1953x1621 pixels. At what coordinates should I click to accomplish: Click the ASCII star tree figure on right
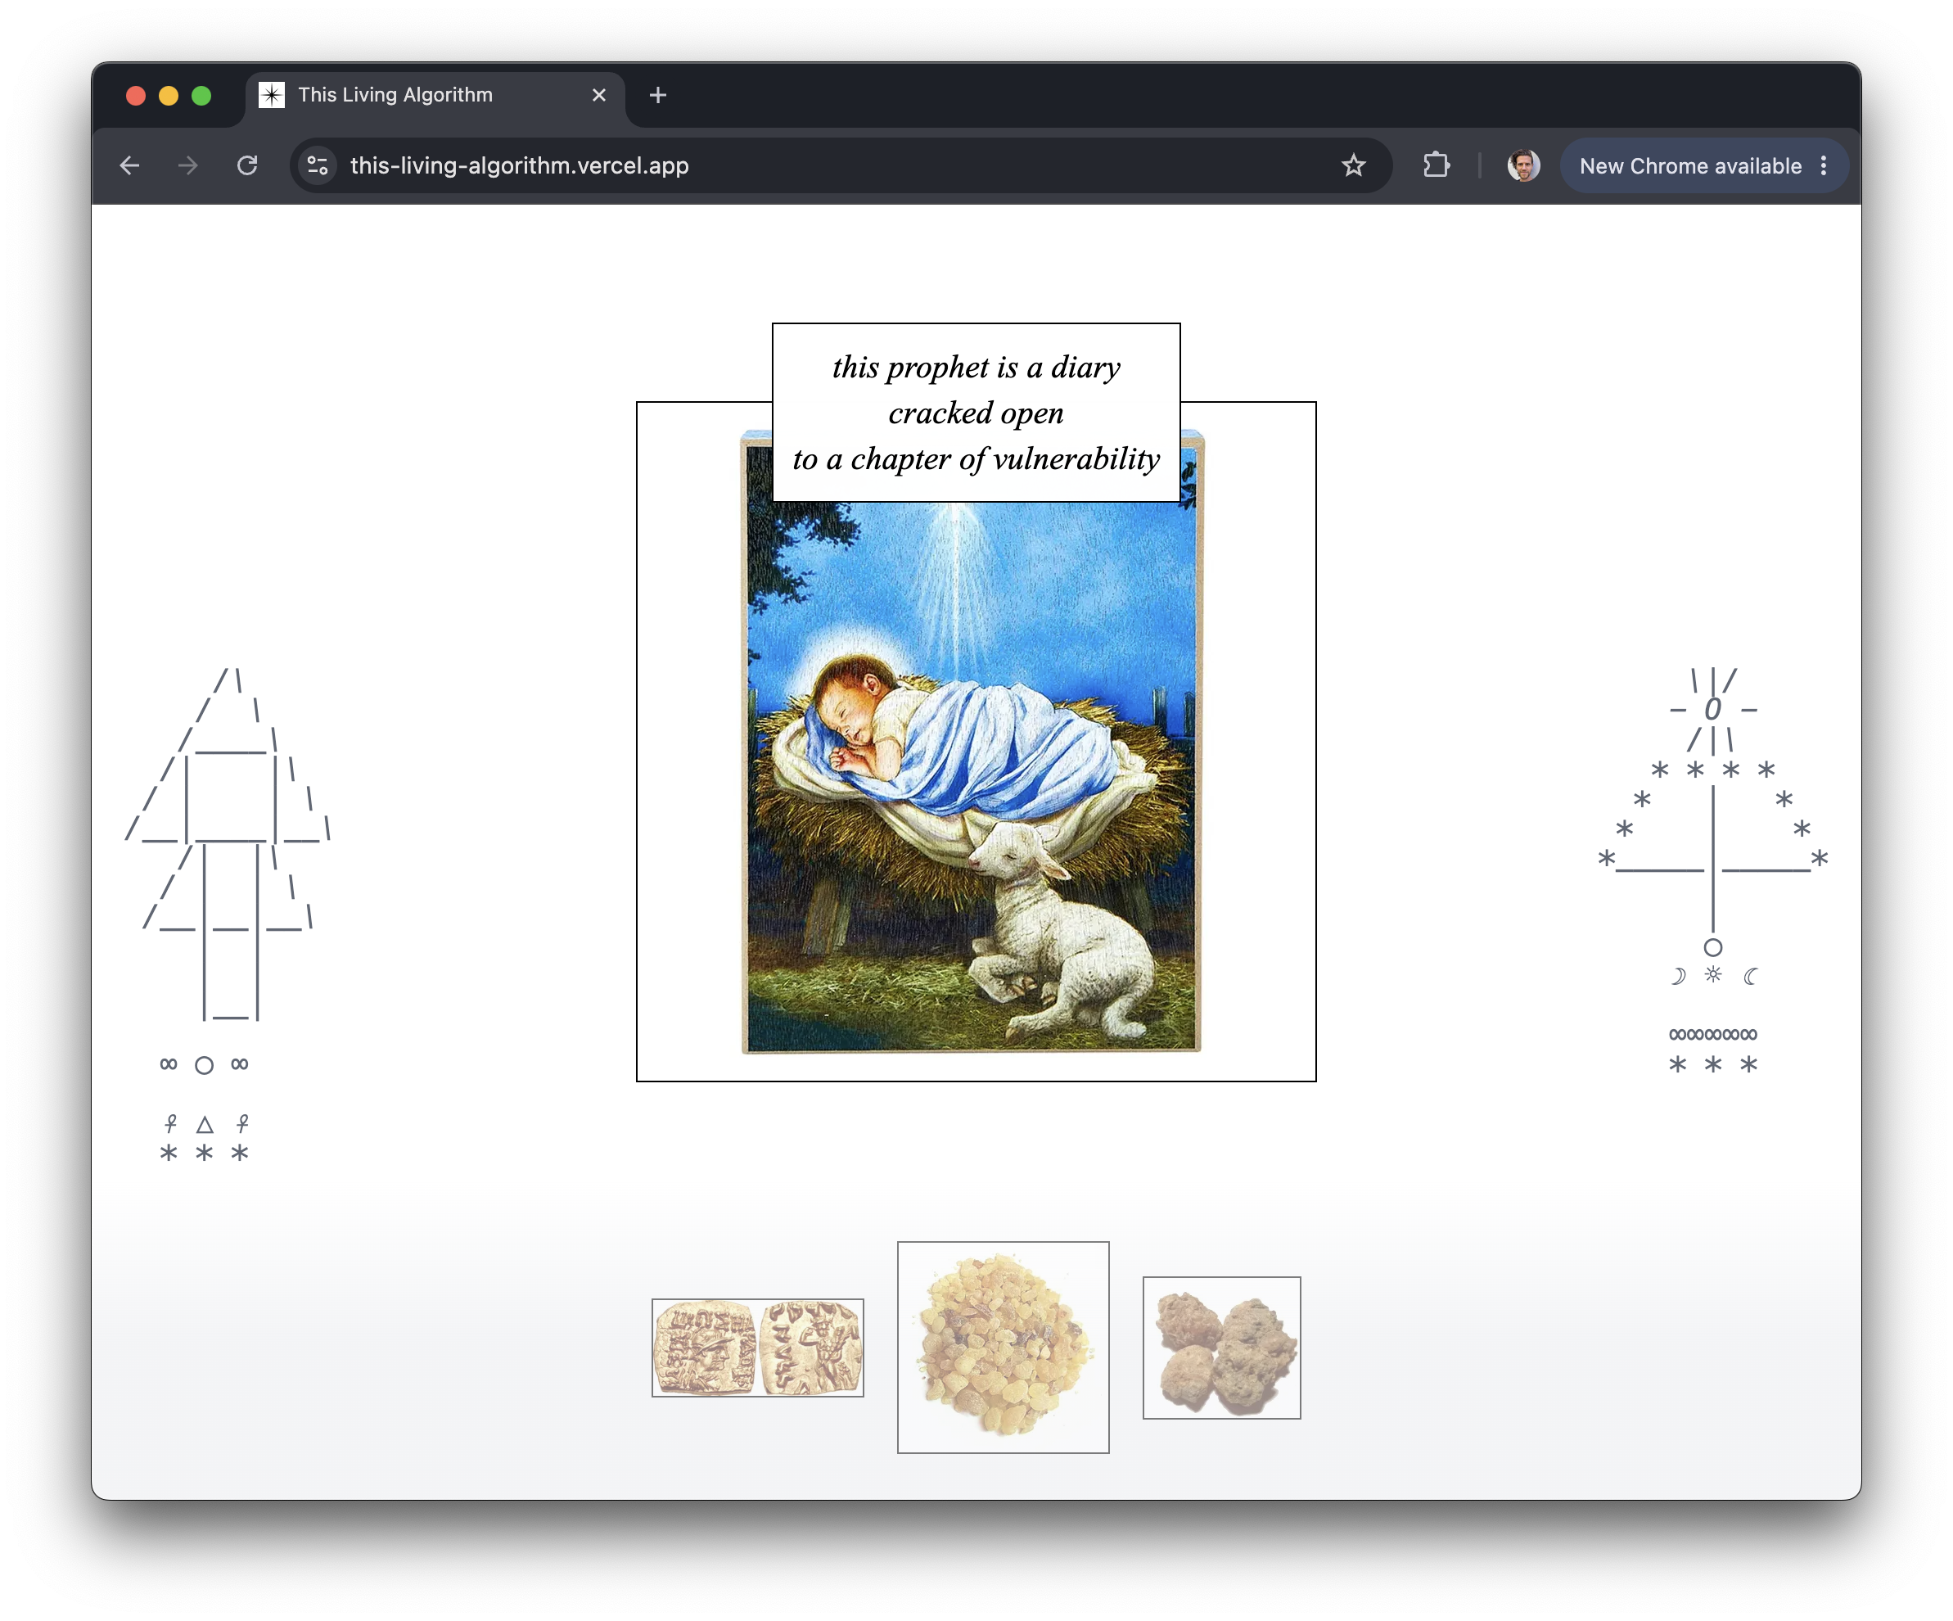click(1712, 870)
